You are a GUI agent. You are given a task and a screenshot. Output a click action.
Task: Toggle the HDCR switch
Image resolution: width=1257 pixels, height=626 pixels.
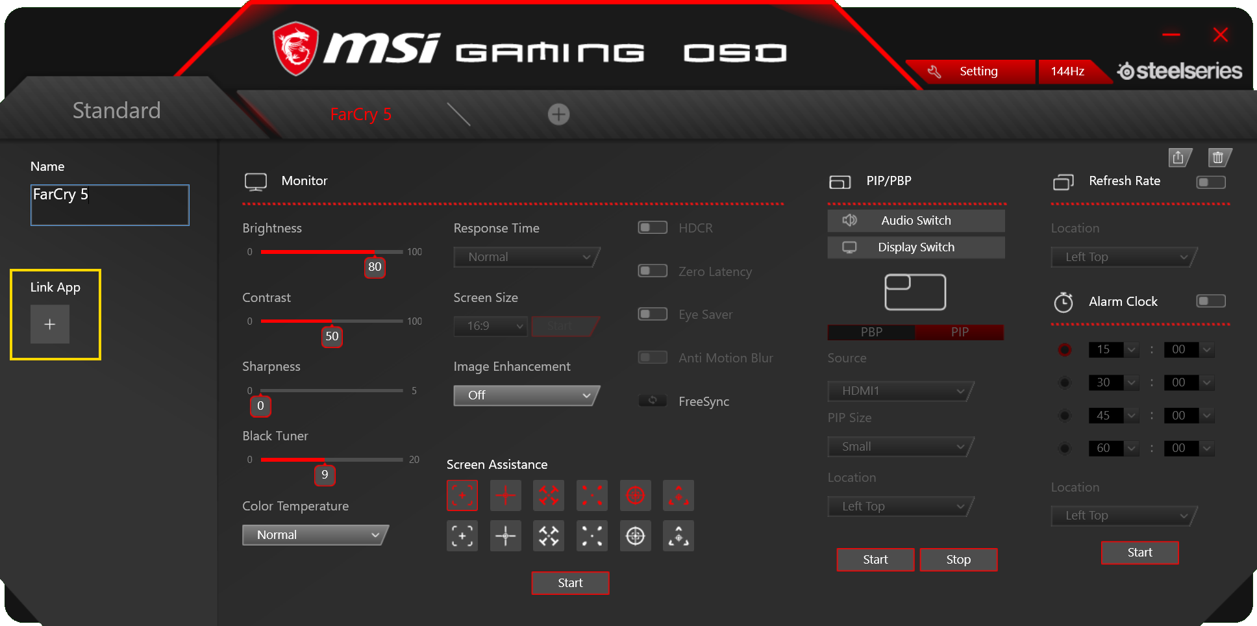tap(653, 227)
